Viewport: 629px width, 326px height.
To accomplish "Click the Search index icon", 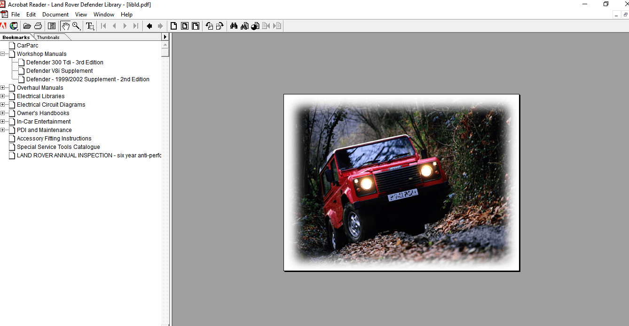I will click(244, 26).
